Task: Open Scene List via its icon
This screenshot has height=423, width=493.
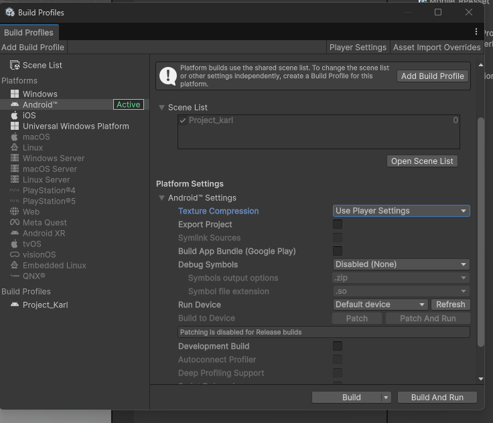Action: (15, 65)
